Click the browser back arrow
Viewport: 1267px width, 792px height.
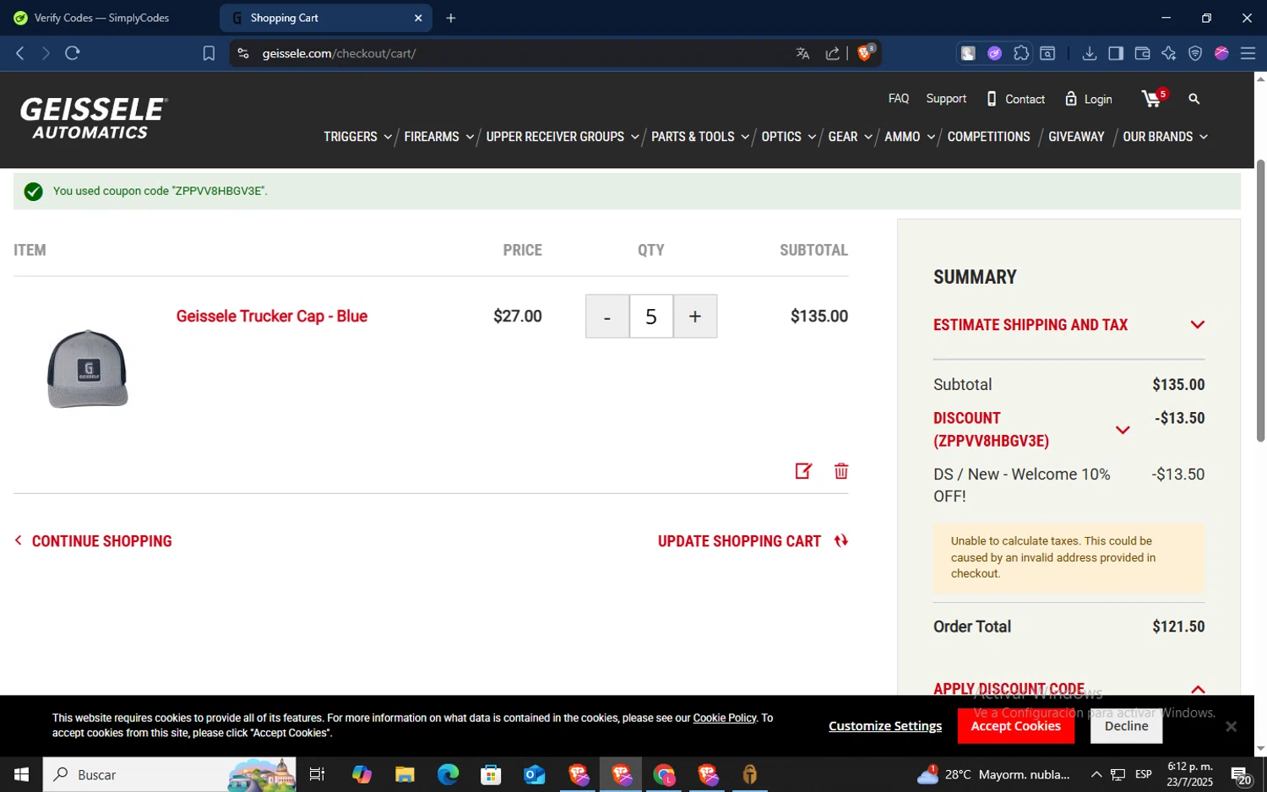[20, 53]
